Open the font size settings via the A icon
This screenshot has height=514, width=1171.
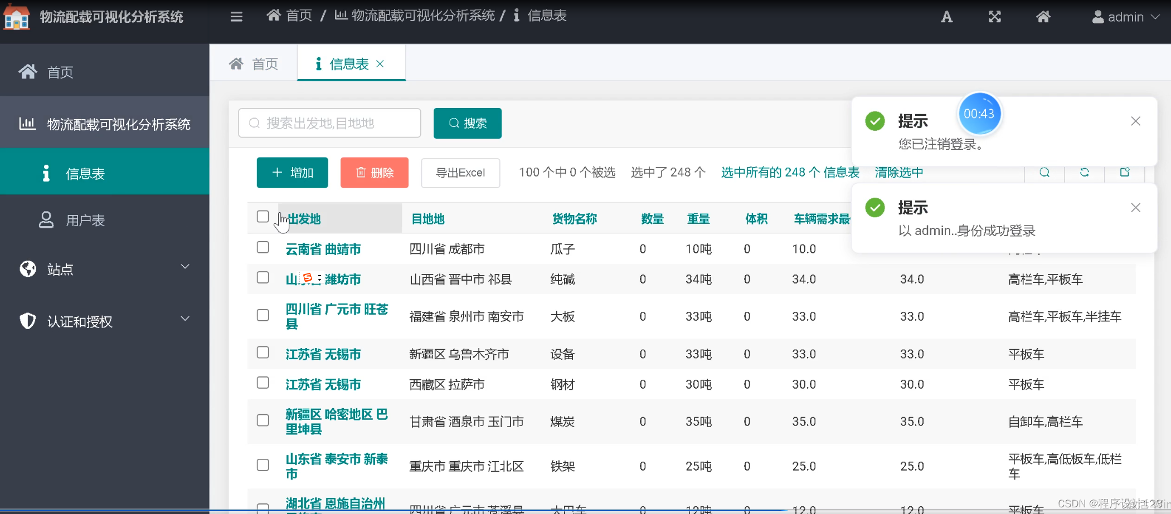pyautogui.click(x=946, y=17)
